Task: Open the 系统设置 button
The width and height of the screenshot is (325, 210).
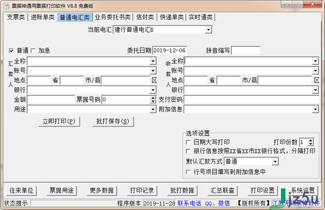Action: (303, 191)
